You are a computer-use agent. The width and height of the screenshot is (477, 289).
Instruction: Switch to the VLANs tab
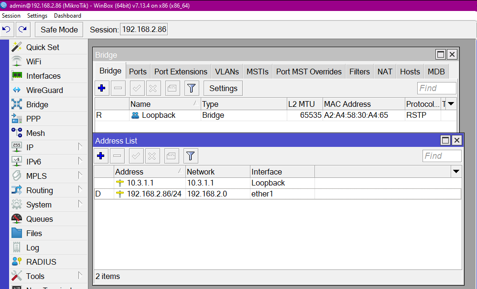(227, 72)
